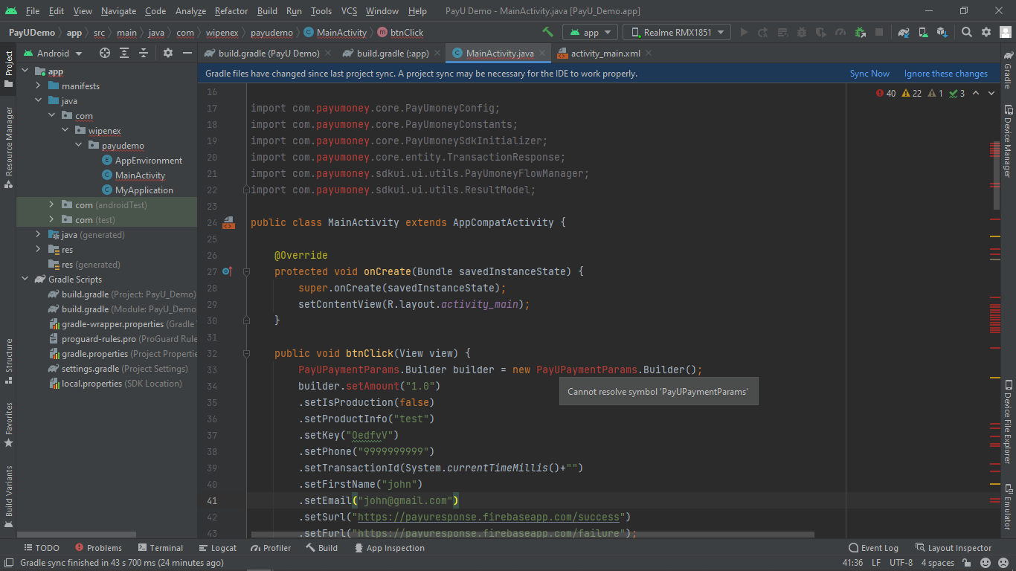This screenshot has height=571, width=1016.
Task: Toggle the Project tool window tab
Action: (8, 68)
